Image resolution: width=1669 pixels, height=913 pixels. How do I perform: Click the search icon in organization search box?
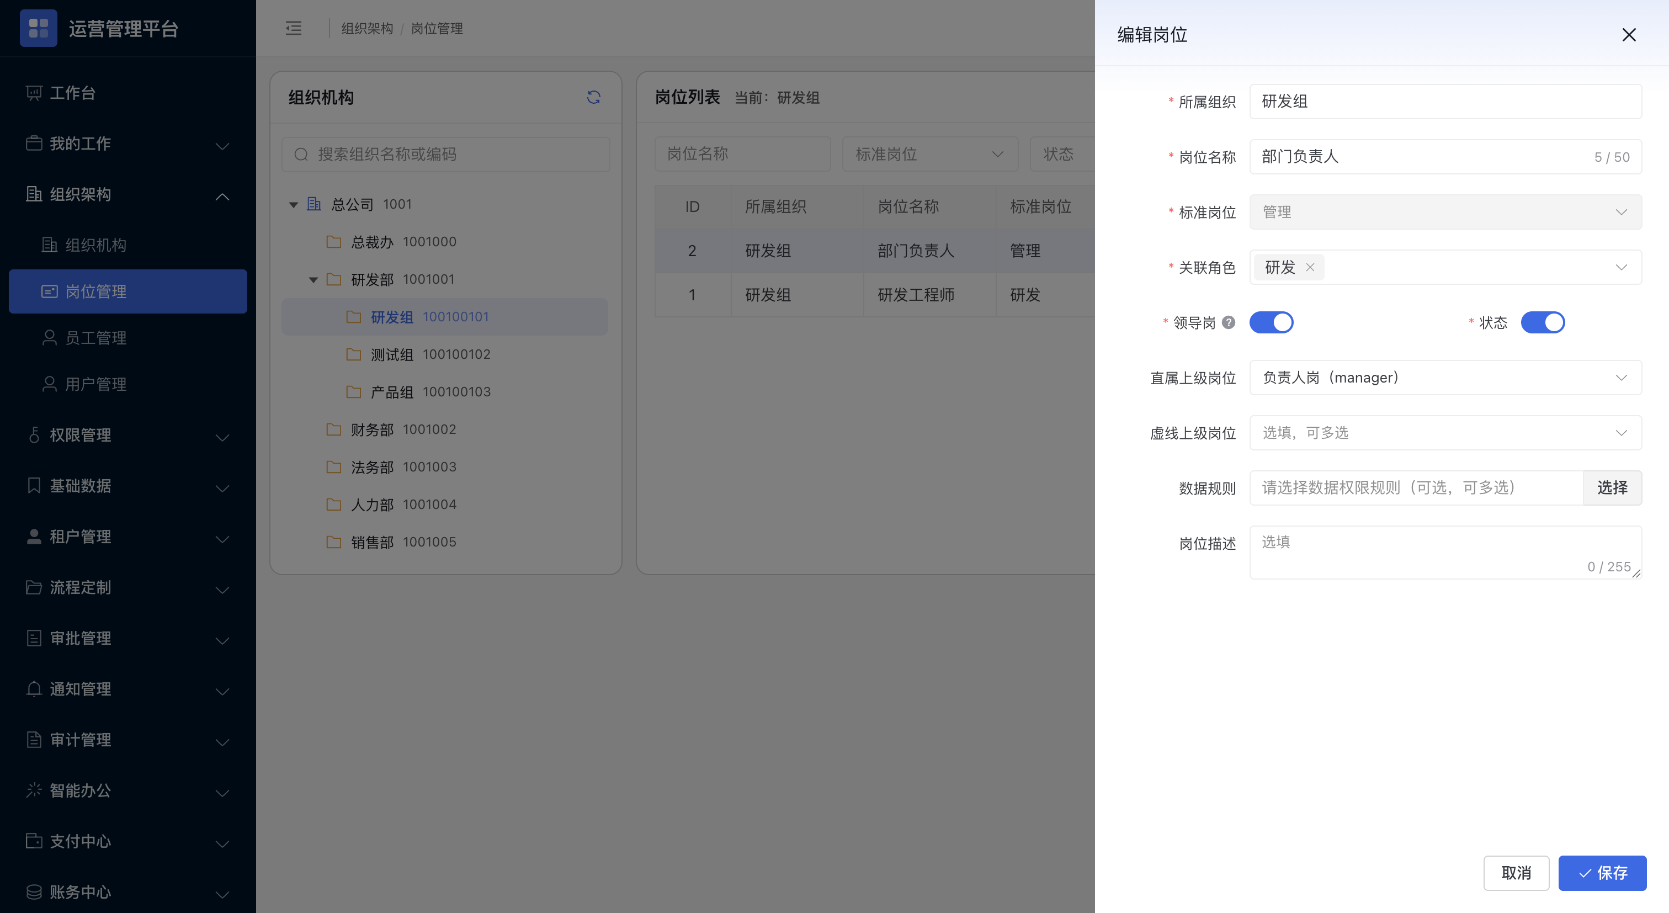click(x=301, y=154)
